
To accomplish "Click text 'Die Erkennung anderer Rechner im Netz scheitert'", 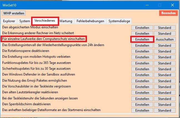I will [x=38, y=33].
